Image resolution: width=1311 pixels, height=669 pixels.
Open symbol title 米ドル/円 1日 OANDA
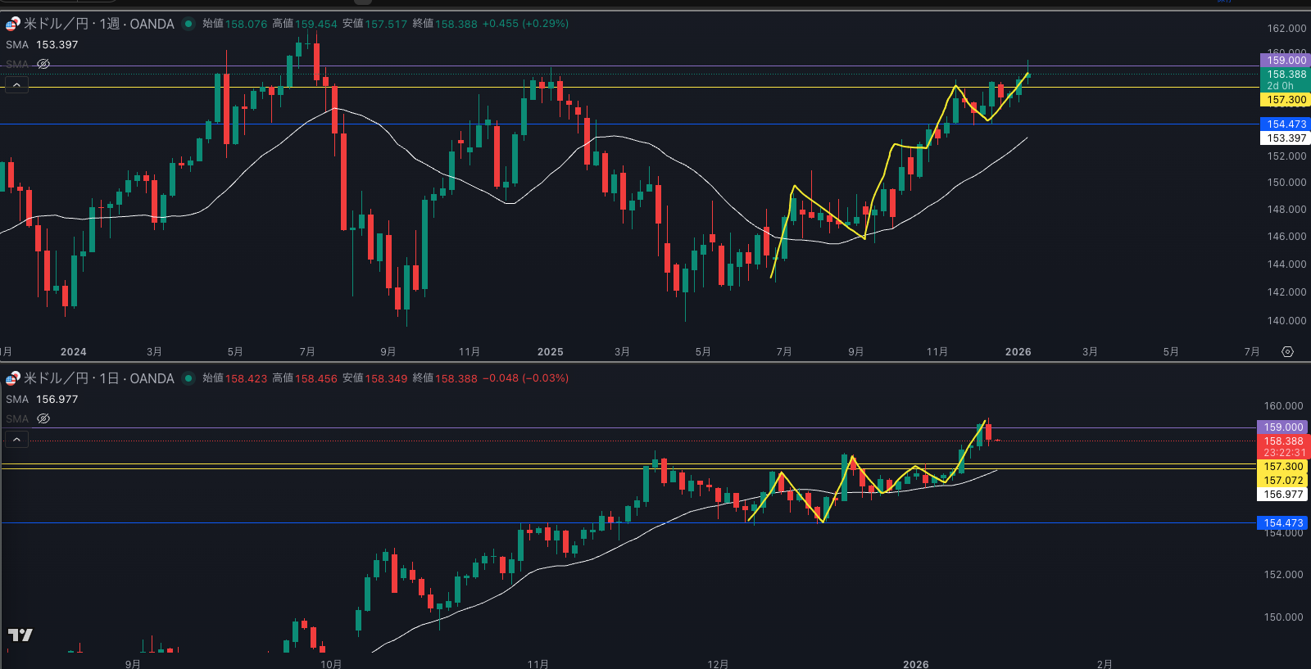[x=98, y=378]
